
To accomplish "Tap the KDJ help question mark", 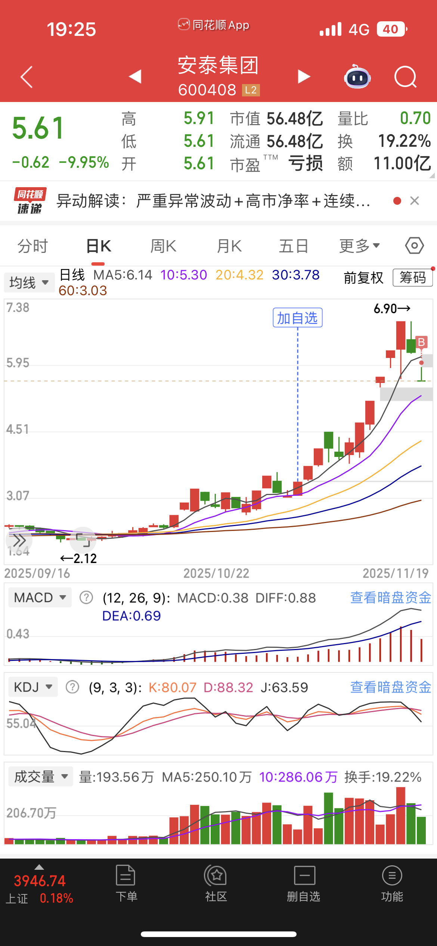I will coord(72,687).
